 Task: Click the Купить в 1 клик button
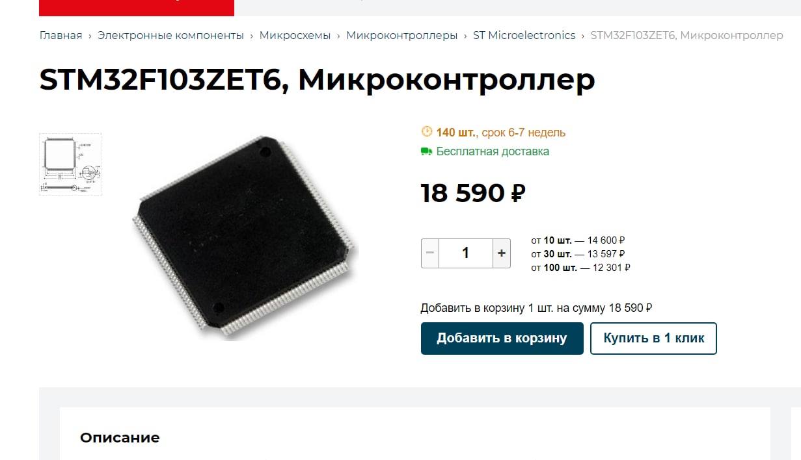(x=653, y=339)
